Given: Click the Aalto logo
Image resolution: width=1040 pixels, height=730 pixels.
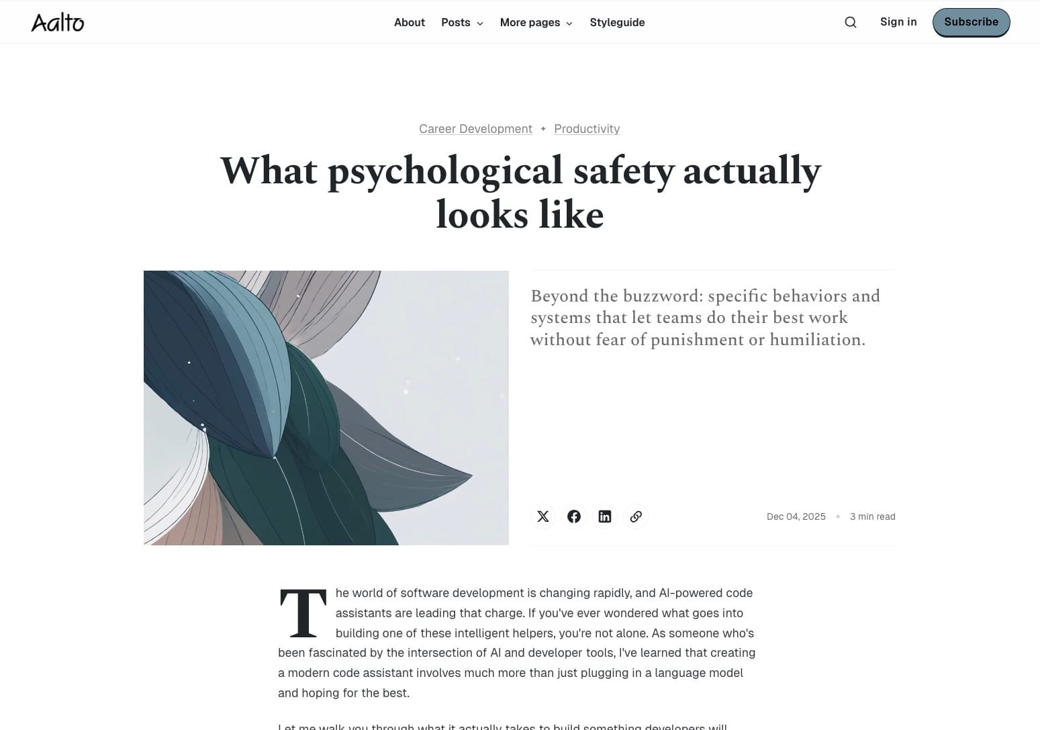Looking at the screenshot, I should (x=58, y=22).
